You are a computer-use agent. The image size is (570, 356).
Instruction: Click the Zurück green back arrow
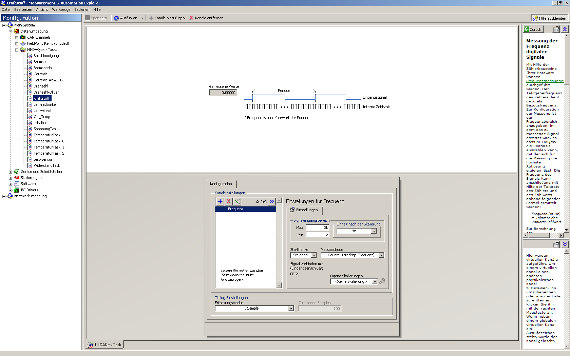click(527, 29)
